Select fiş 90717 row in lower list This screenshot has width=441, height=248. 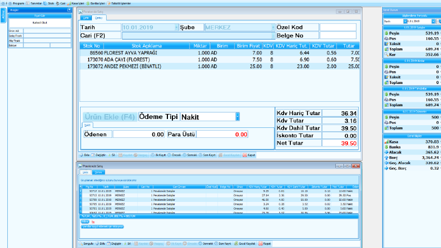tap(219, 191)
